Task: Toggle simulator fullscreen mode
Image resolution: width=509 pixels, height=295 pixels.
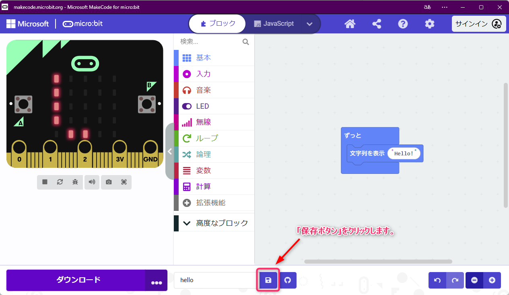Action: click(x=124, y=182)
